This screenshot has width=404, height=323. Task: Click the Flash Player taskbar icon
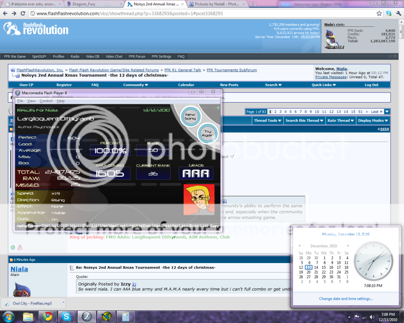[x=86, y=316]
